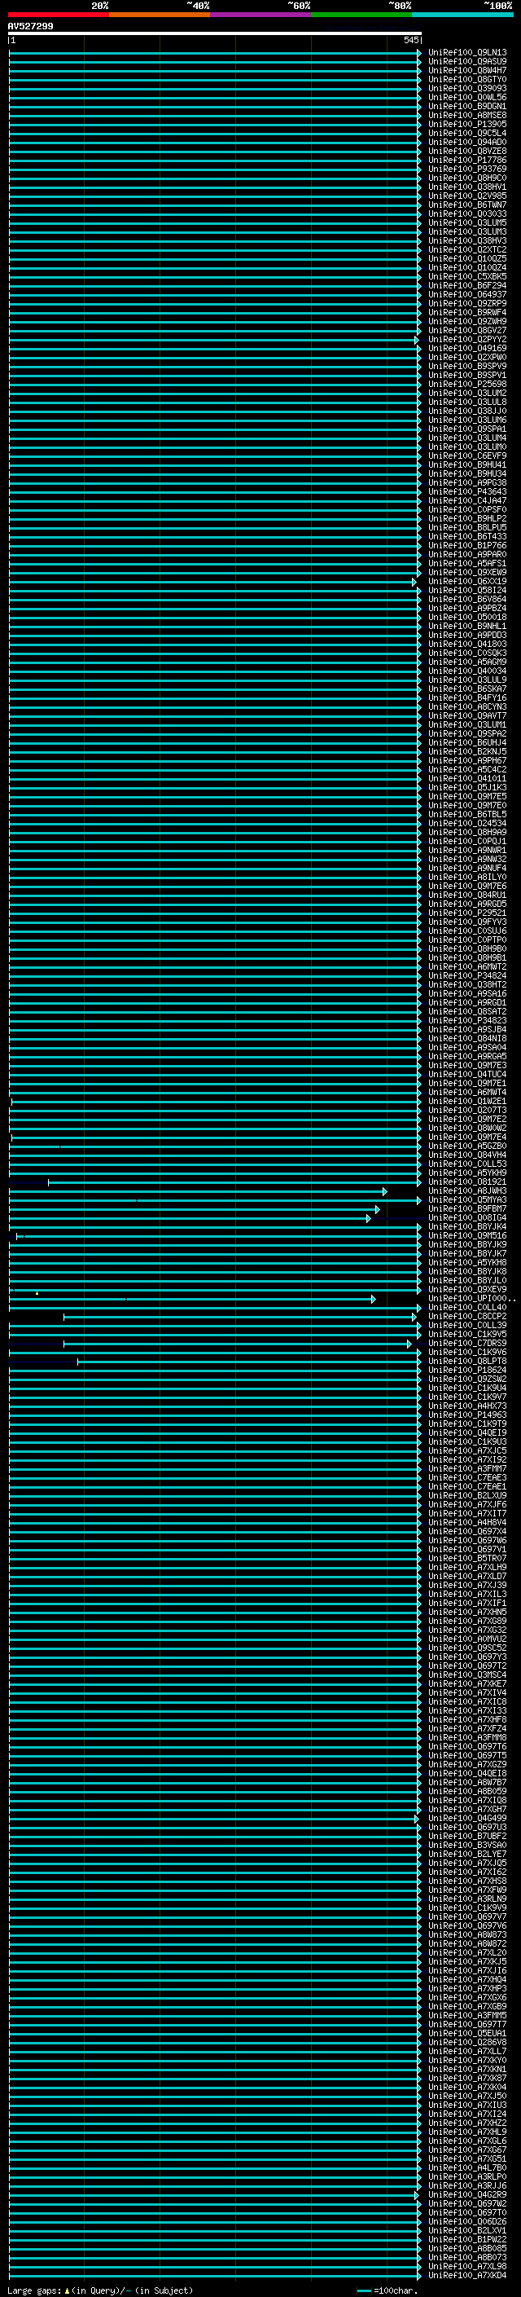The width and height of the screenshot is (521, 2297).
Task: Select the UniRef100_Q41803 label
Action: [467, 644]
